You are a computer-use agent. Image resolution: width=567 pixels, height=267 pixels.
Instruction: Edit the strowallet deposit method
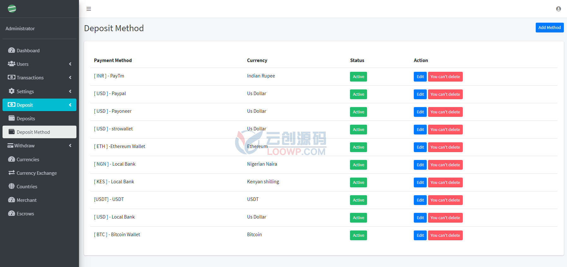420,129
